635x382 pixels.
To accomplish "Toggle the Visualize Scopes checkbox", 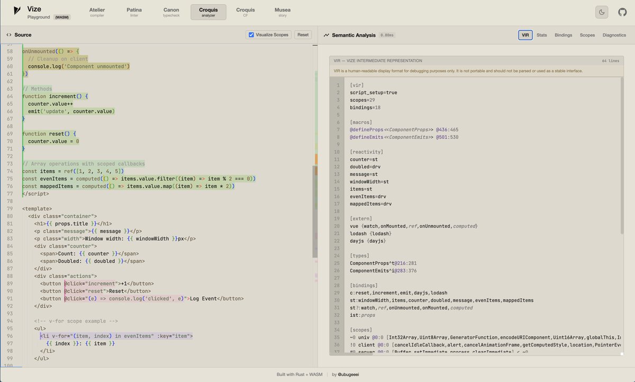I will (251, 35).
